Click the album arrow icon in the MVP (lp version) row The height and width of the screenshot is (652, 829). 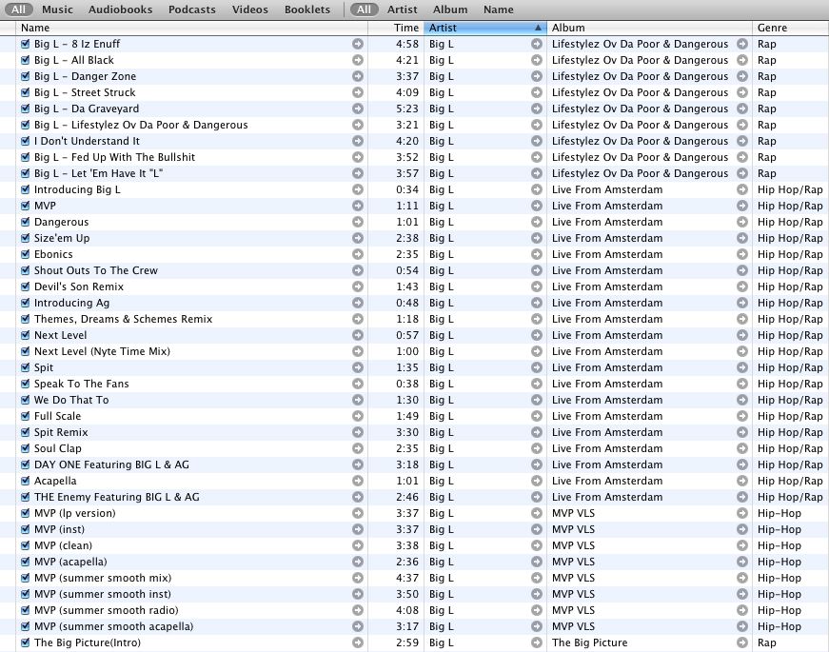coord(742,513)
